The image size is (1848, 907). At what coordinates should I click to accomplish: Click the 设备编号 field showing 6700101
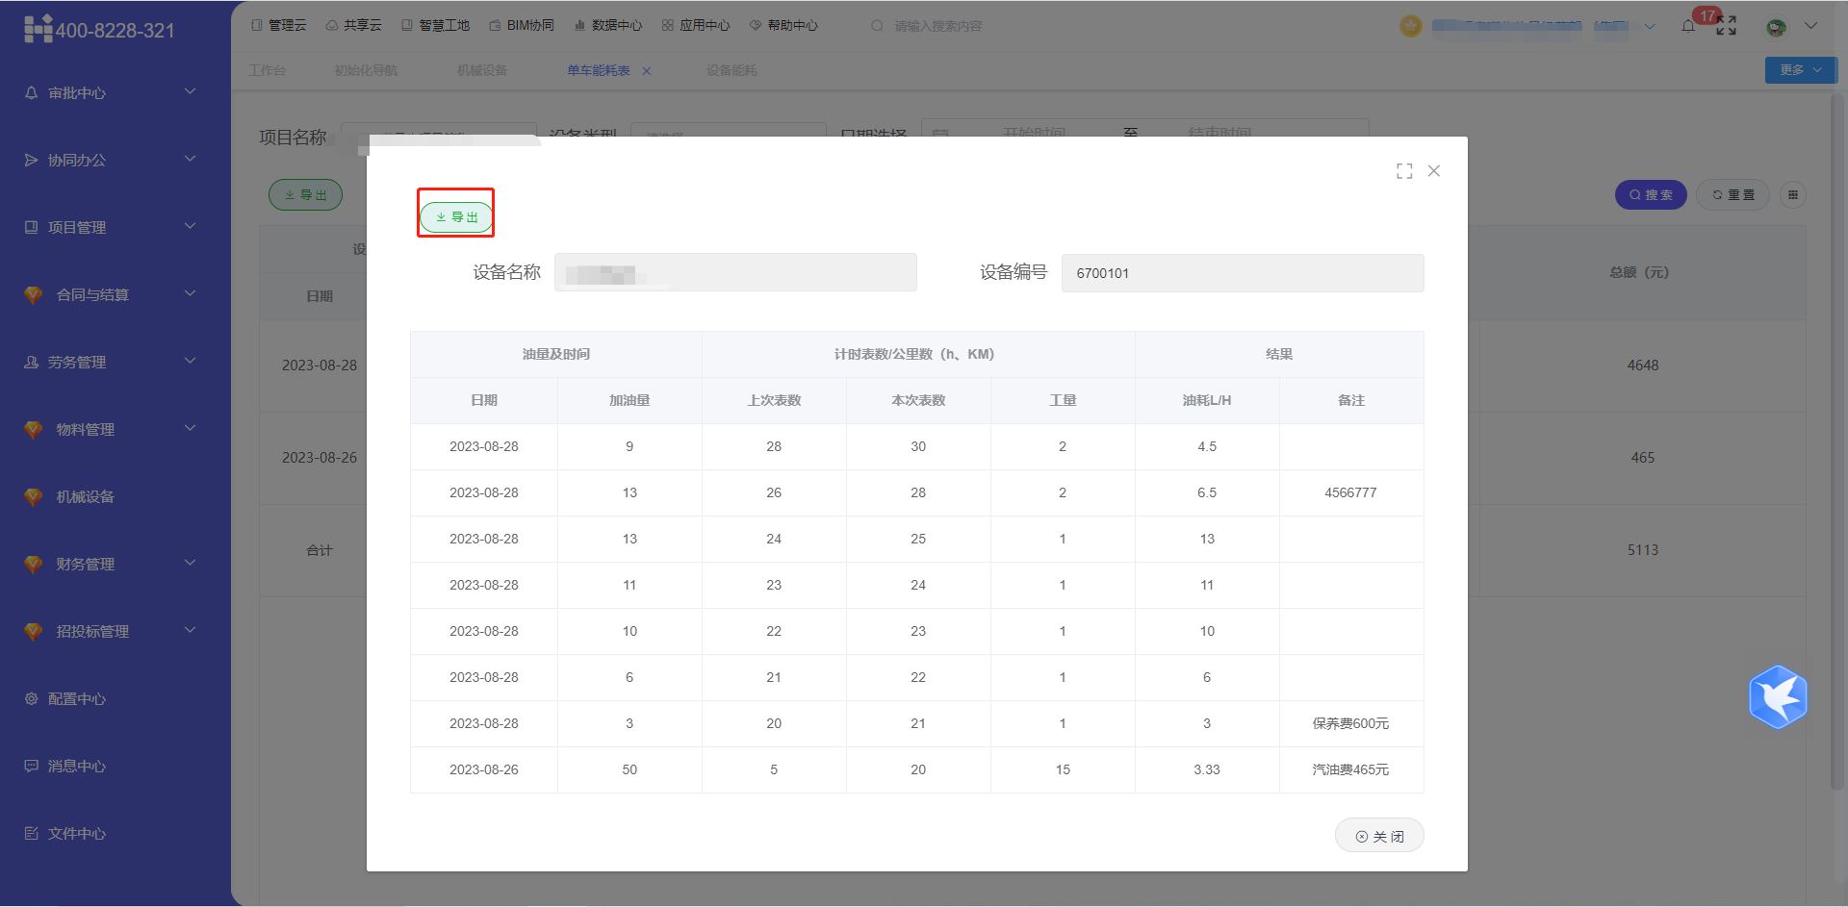1243,273
